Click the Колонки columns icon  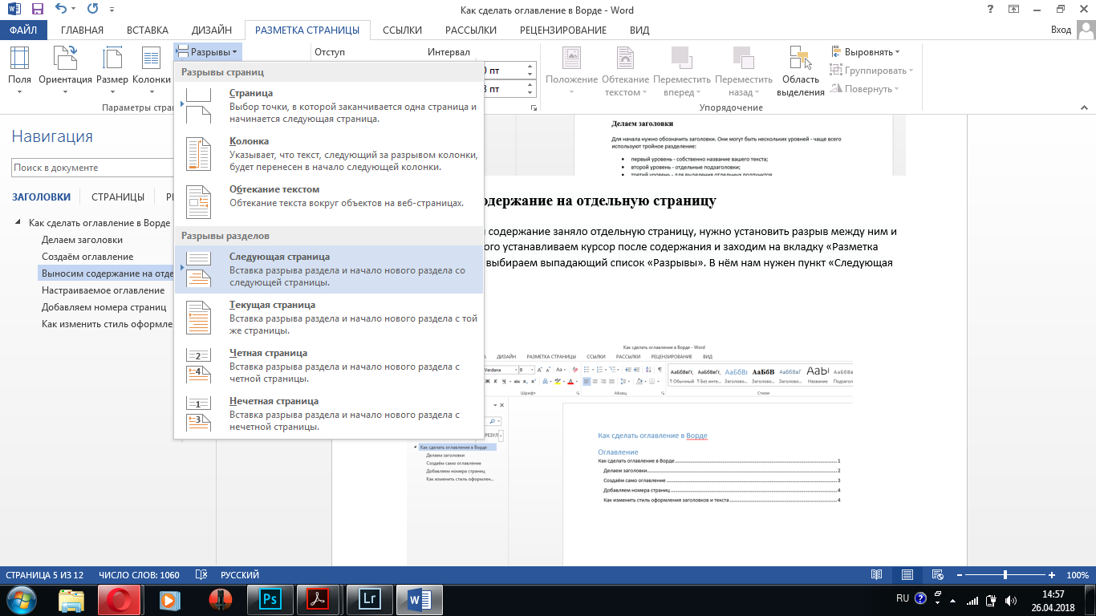click(151, 69)
